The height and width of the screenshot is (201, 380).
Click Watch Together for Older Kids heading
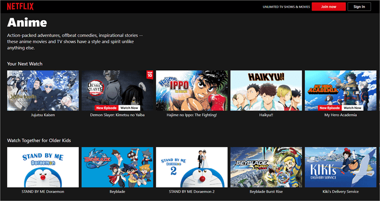[39, 140]
